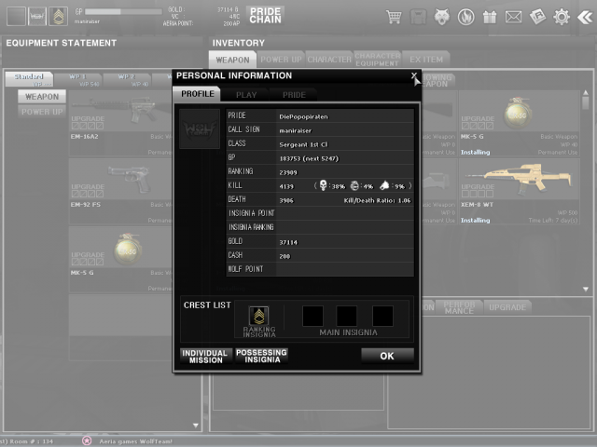
Task: Select the first empty main insignia slot
Action: pos(312,316)
